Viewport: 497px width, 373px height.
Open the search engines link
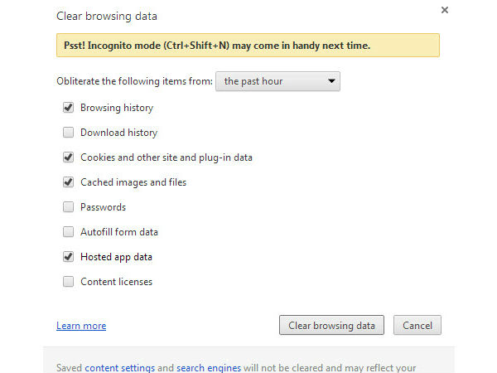tap(208, 367)
